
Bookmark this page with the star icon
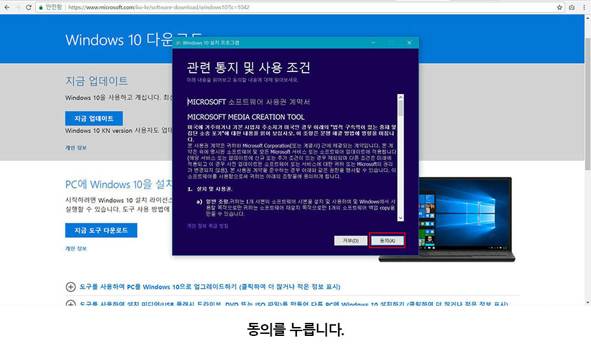click(x=559, y=7)
